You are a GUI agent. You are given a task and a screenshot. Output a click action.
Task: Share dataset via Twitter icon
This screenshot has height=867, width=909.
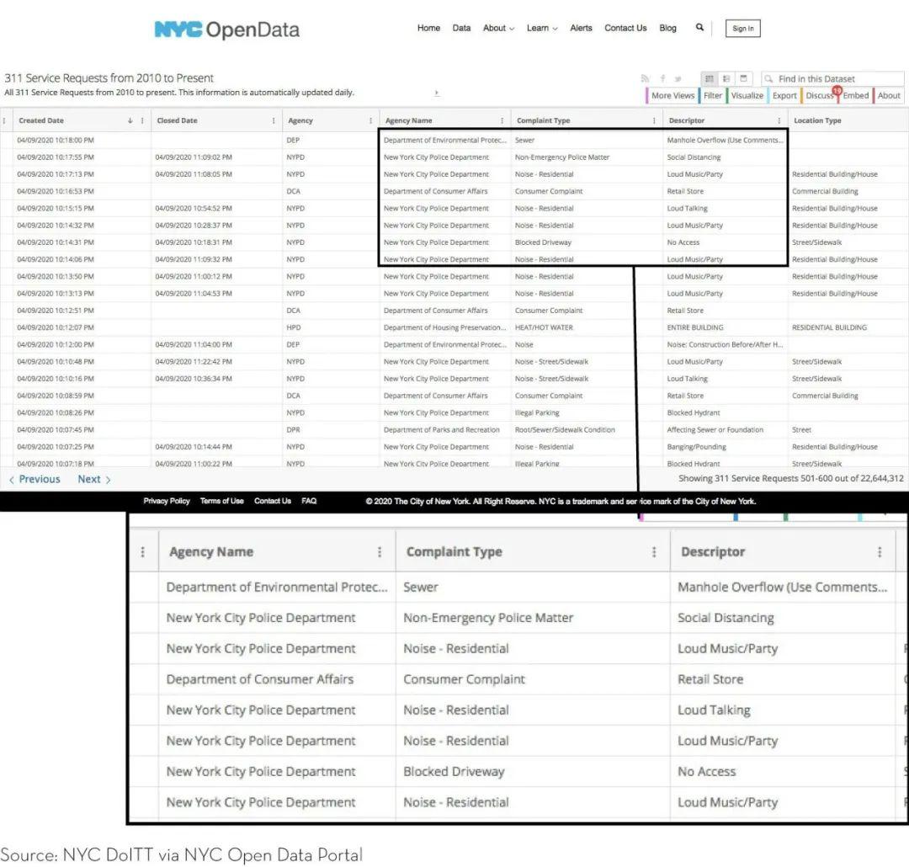(x=678, y=78)
